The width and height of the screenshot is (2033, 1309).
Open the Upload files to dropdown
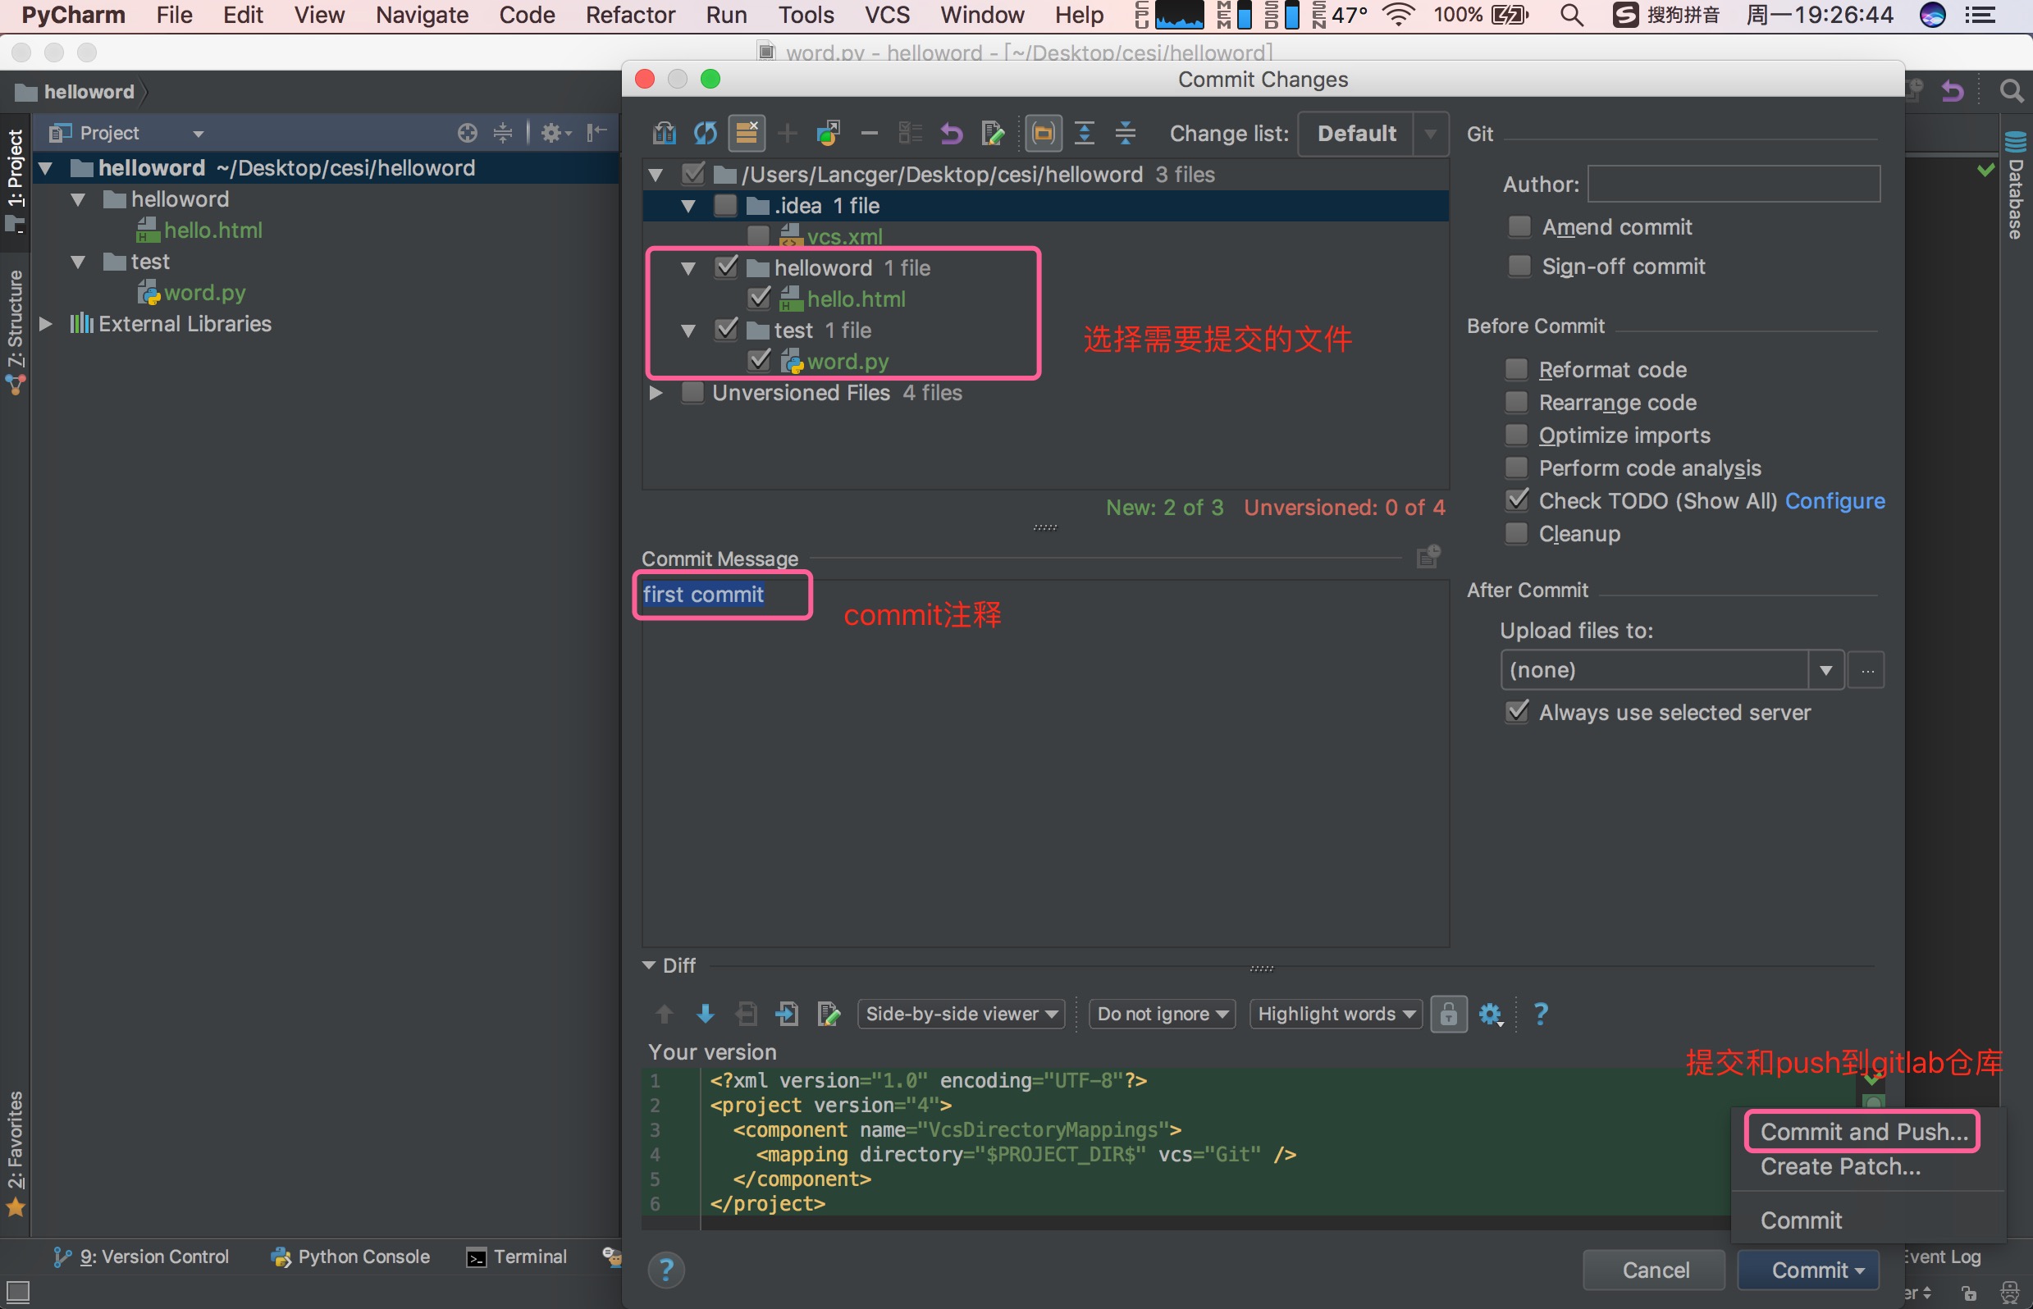click(1672, 670)
